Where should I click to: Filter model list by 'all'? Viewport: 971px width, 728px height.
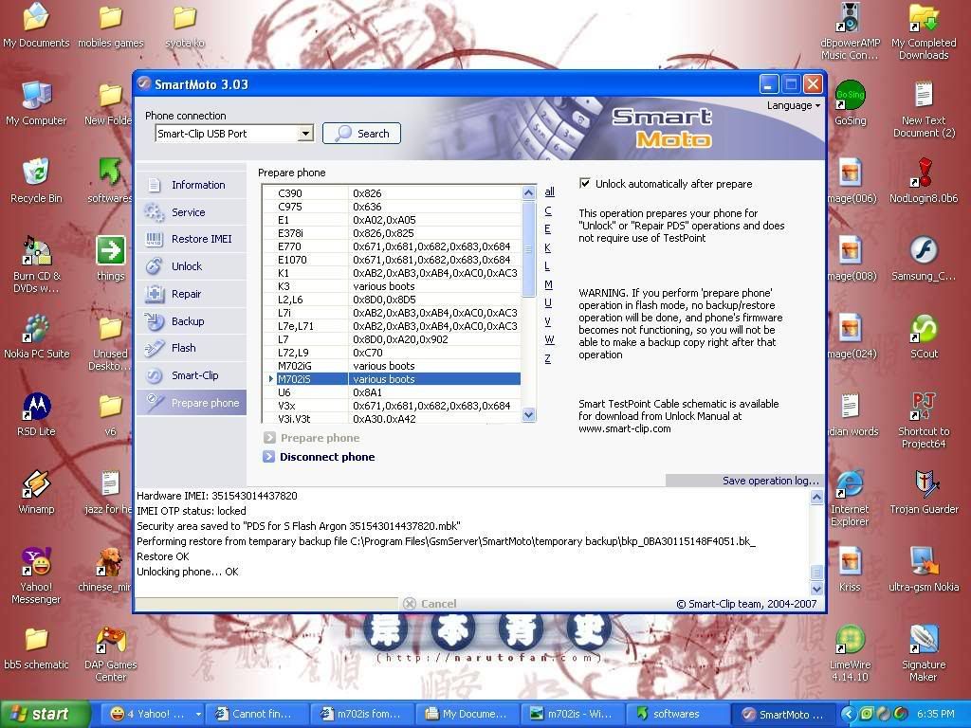coord(549,191)
